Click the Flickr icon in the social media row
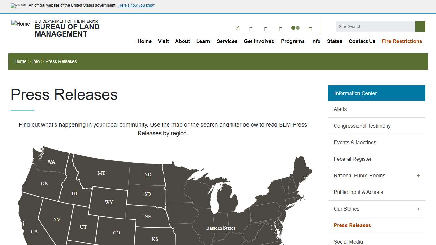Viewport: 436px width, 245px height. [x=296, y=28]
